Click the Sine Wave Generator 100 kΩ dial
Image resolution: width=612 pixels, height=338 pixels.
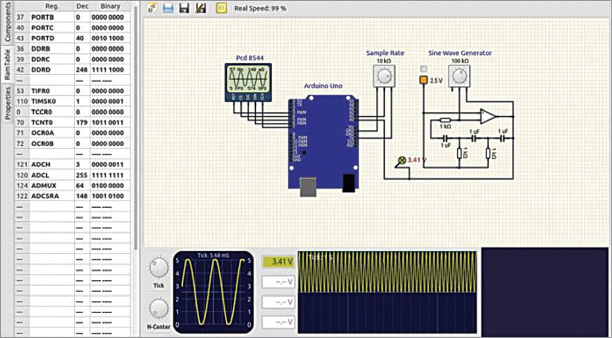click(459, 75)
